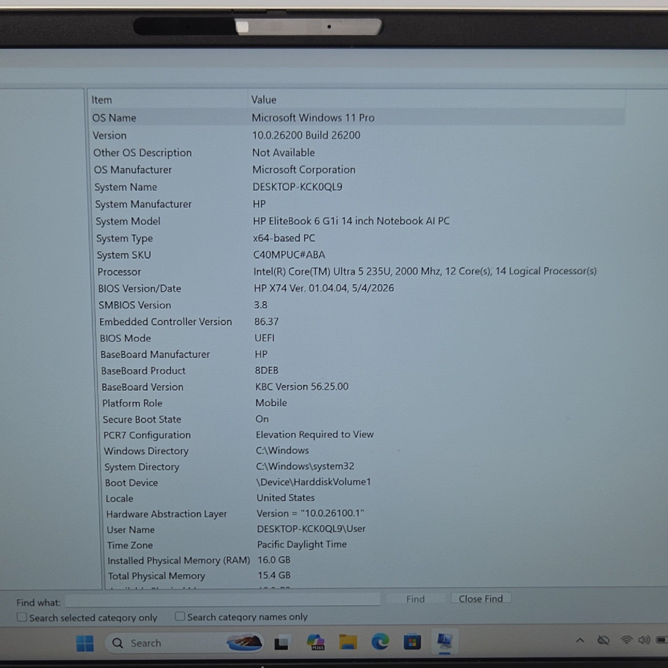668x668 pixels.
Task: Select the "Platform Role" item
Action: (132, 403)
